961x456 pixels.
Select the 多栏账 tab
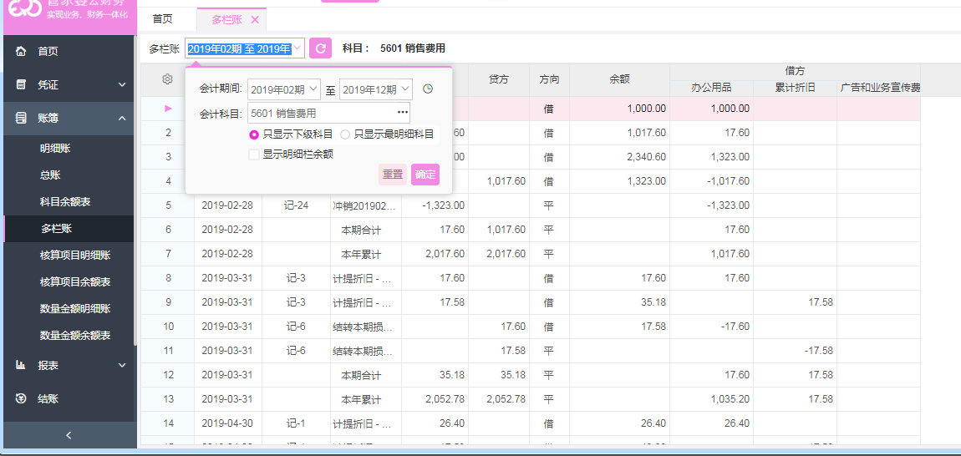[x=226, y=19]
